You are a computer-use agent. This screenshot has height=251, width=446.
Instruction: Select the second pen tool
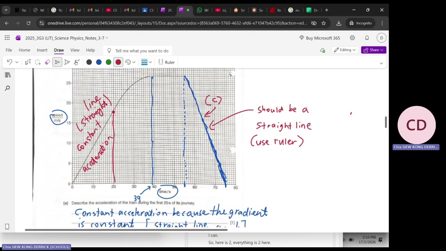click(67, 62)
